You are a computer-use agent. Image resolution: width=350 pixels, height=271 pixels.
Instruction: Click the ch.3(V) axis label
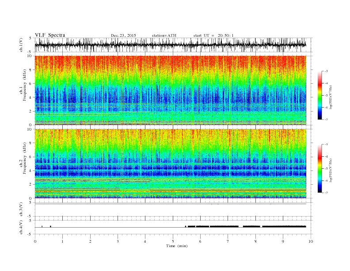pos(21,209)
